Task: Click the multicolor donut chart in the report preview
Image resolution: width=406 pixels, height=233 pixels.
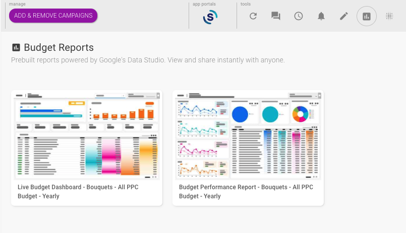Action: [300, 114]
